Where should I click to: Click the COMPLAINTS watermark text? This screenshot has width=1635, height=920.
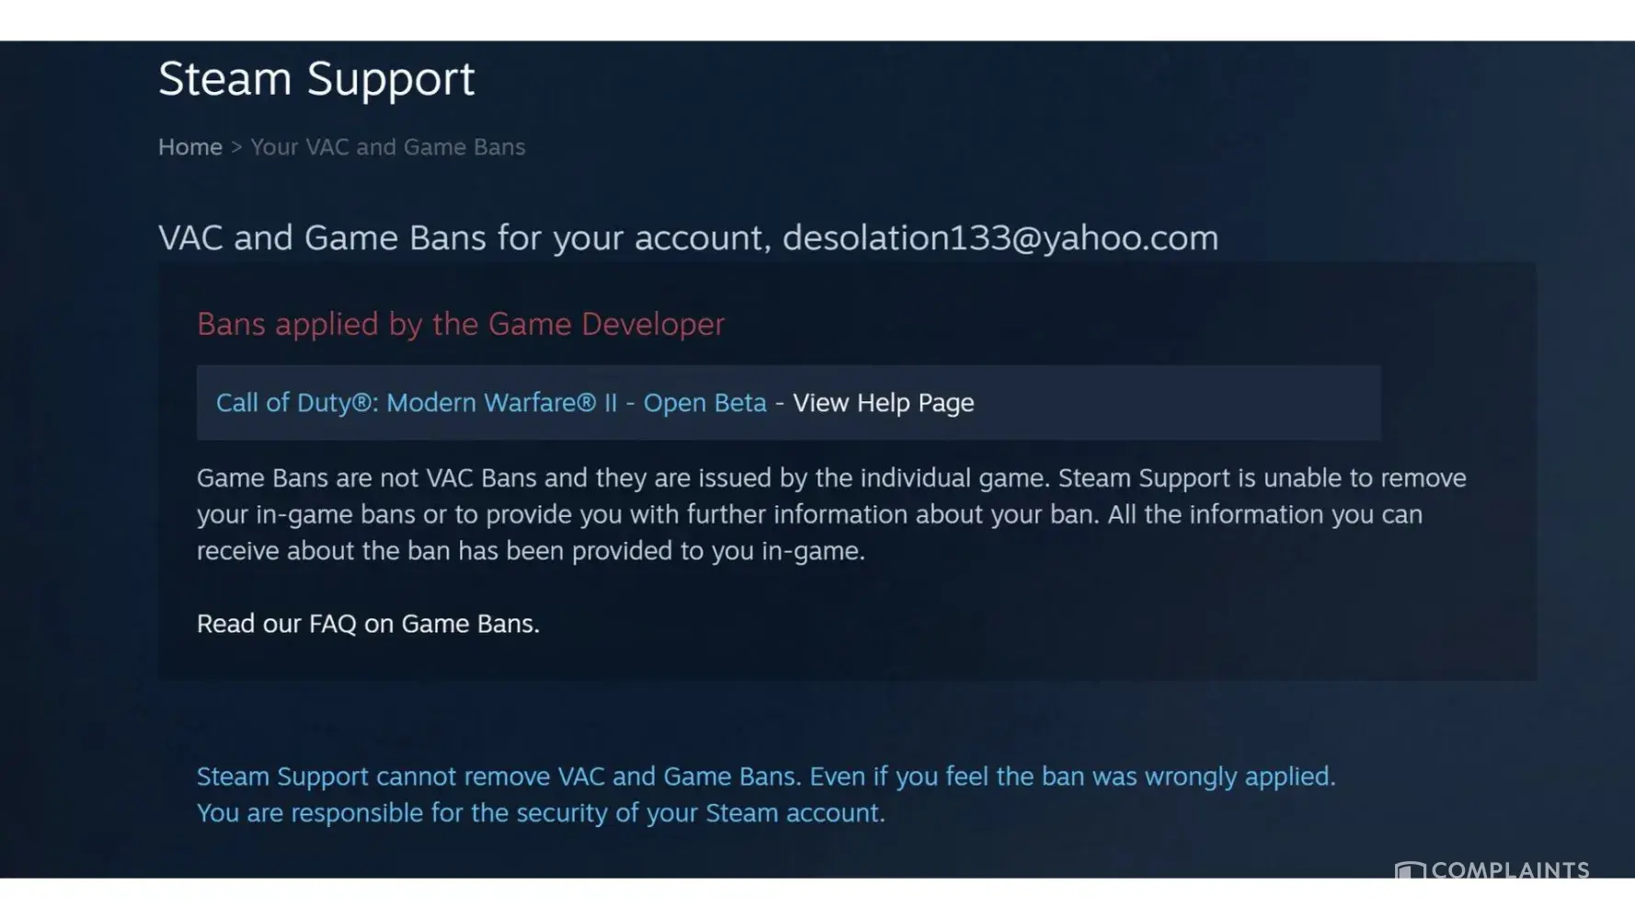click(1510, 870)
